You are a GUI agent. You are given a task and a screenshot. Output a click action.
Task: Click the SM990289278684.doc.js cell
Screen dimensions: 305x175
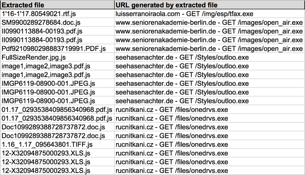pos(57,22)
